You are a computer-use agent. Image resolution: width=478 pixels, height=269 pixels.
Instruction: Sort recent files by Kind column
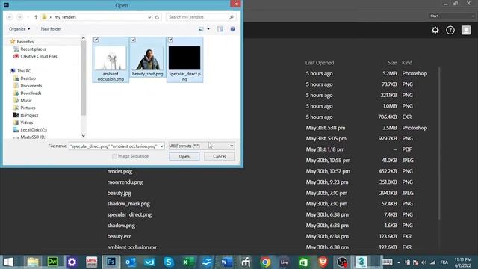pyautogui.click(x=407, y=63)
